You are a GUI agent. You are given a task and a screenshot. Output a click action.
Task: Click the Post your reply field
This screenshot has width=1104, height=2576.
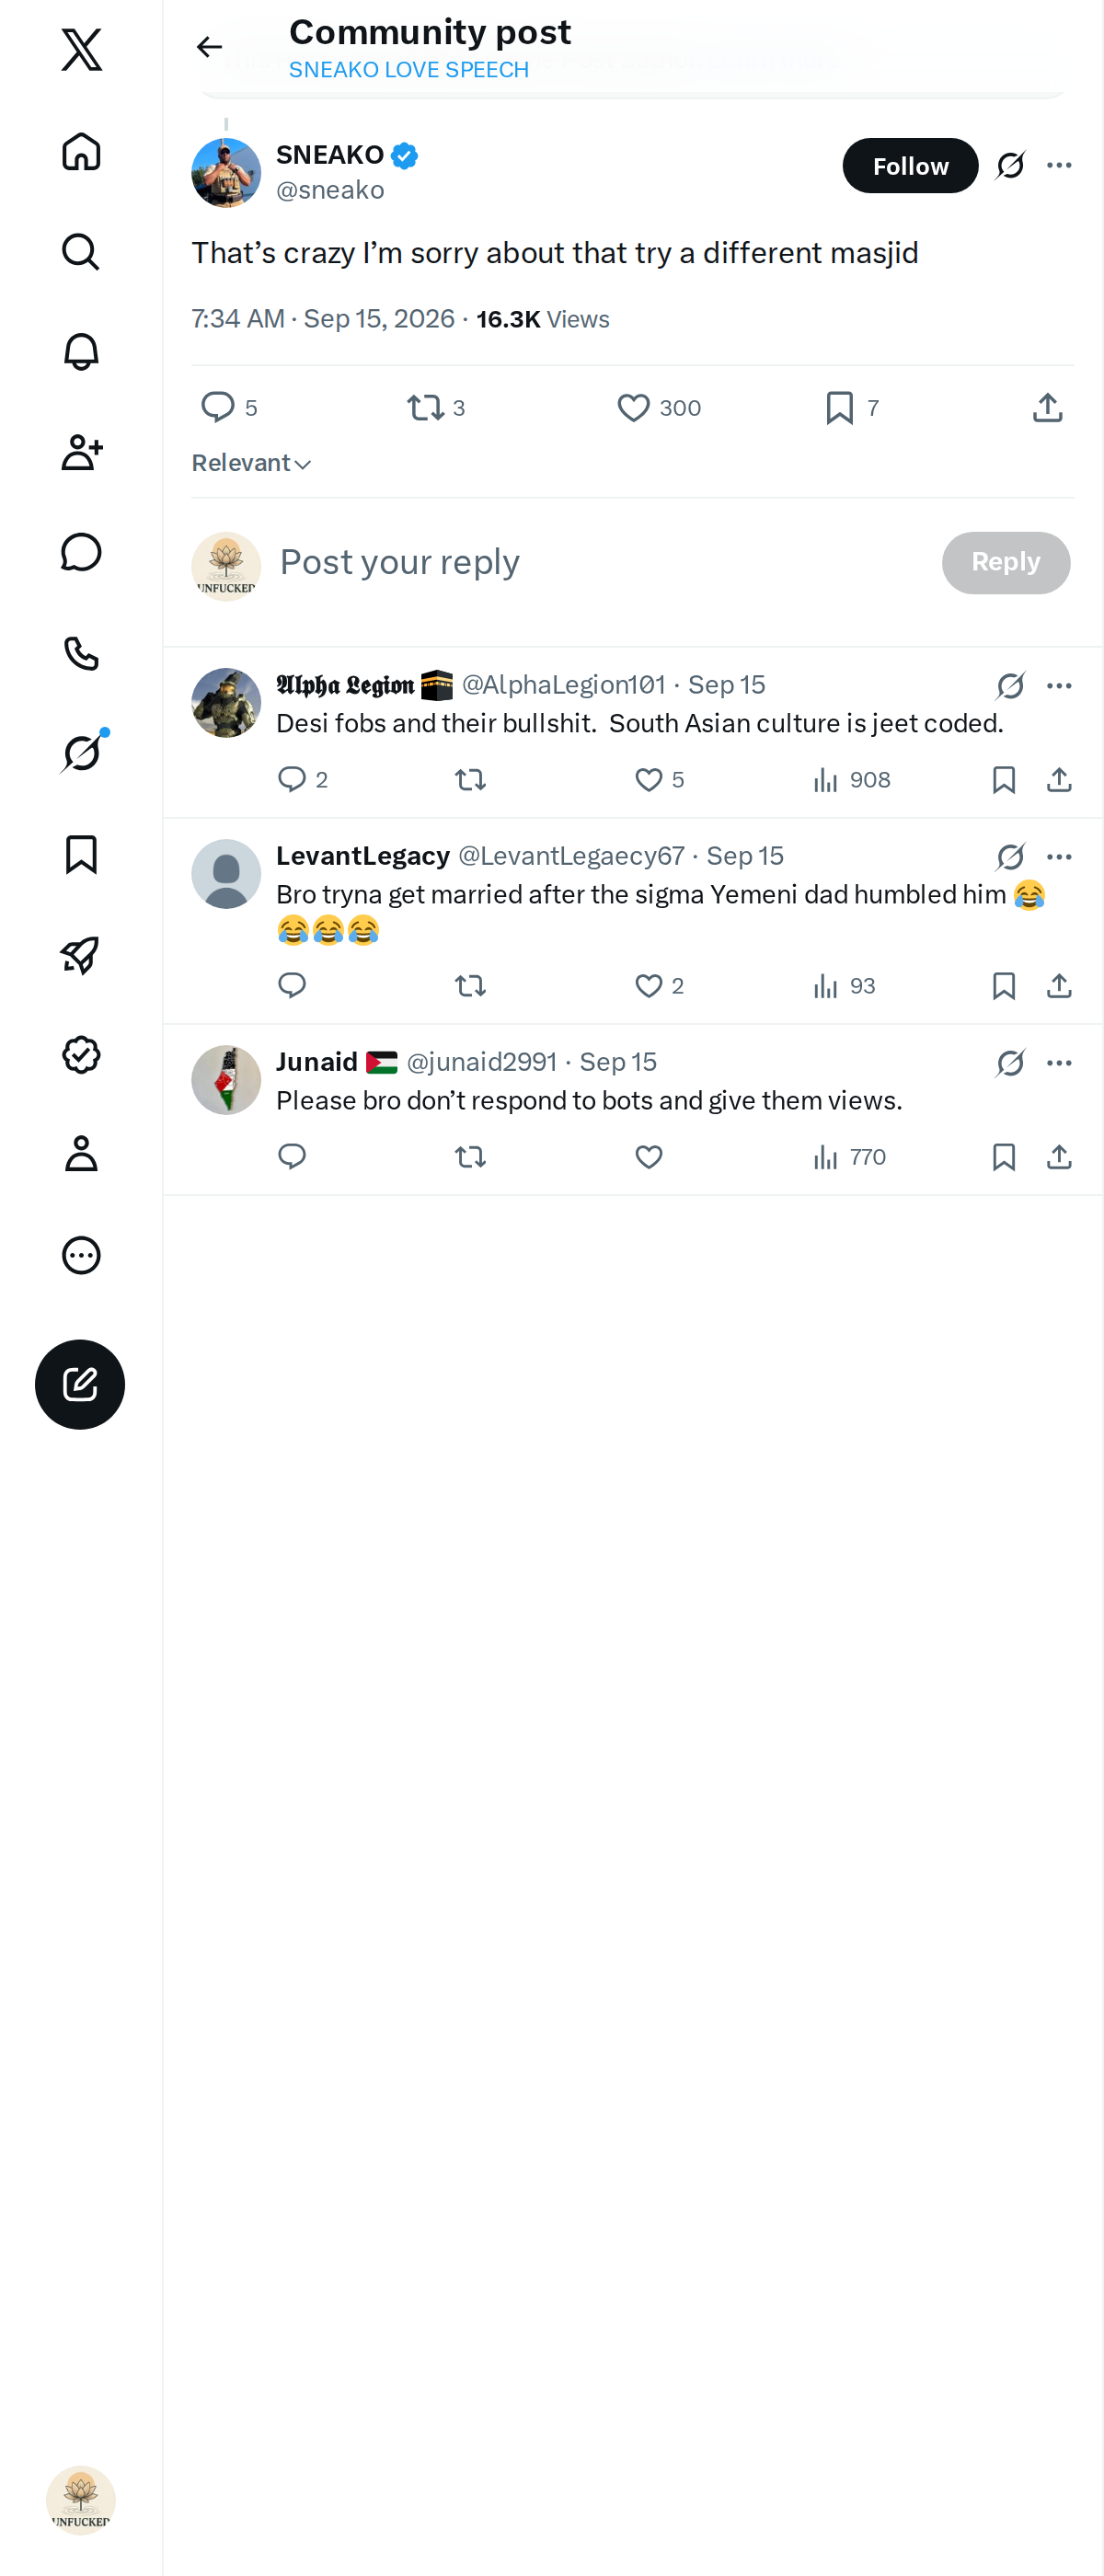click(600, 562)
